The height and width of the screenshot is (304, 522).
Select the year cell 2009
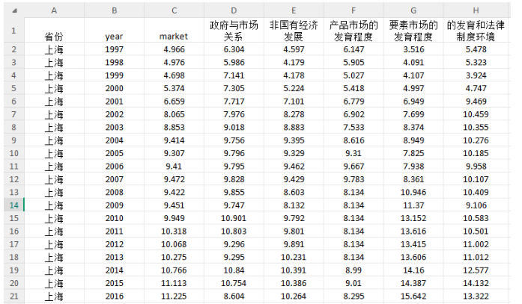(114, 205)
